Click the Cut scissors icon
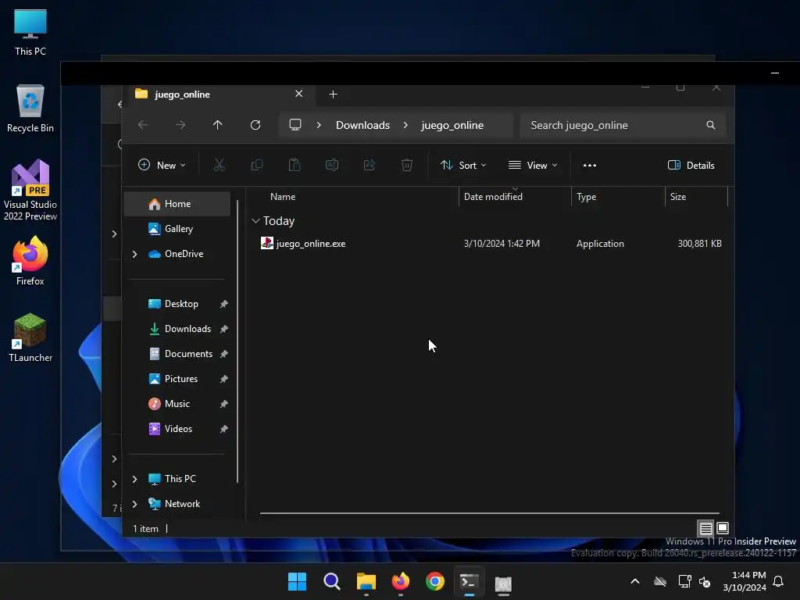Image resolution: width=800 pixels, height=600 pixels. click(219, 165)
